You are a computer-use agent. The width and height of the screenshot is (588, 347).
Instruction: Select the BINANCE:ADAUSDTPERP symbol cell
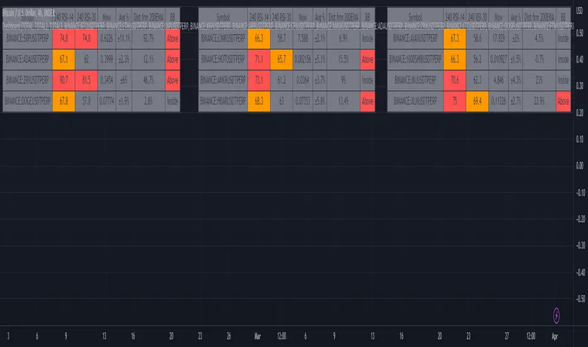pyautogui.click(x=27, y=59)
